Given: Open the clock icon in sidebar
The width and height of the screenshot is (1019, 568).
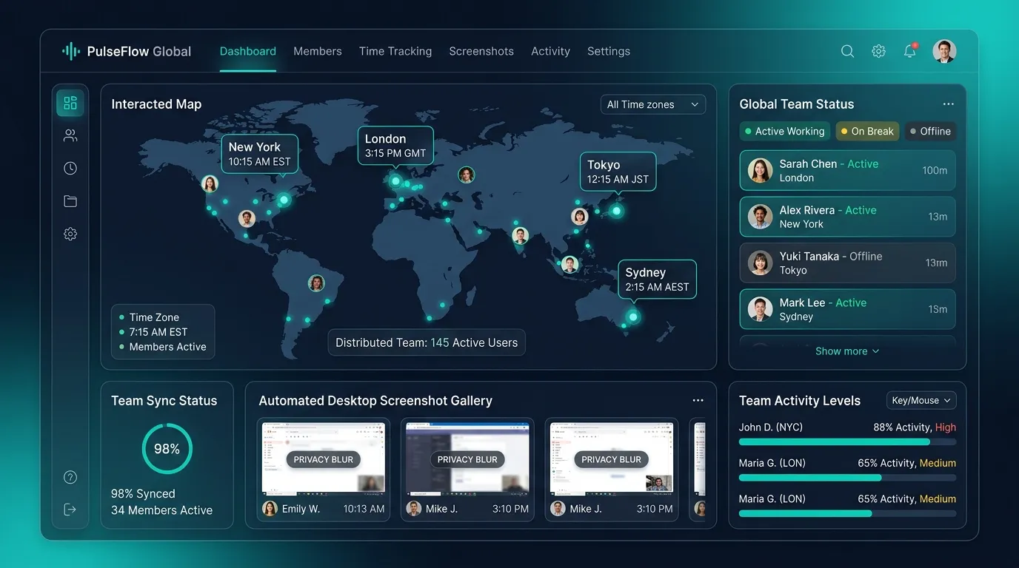Looking at the screenshot, I should tap(70, 168).
